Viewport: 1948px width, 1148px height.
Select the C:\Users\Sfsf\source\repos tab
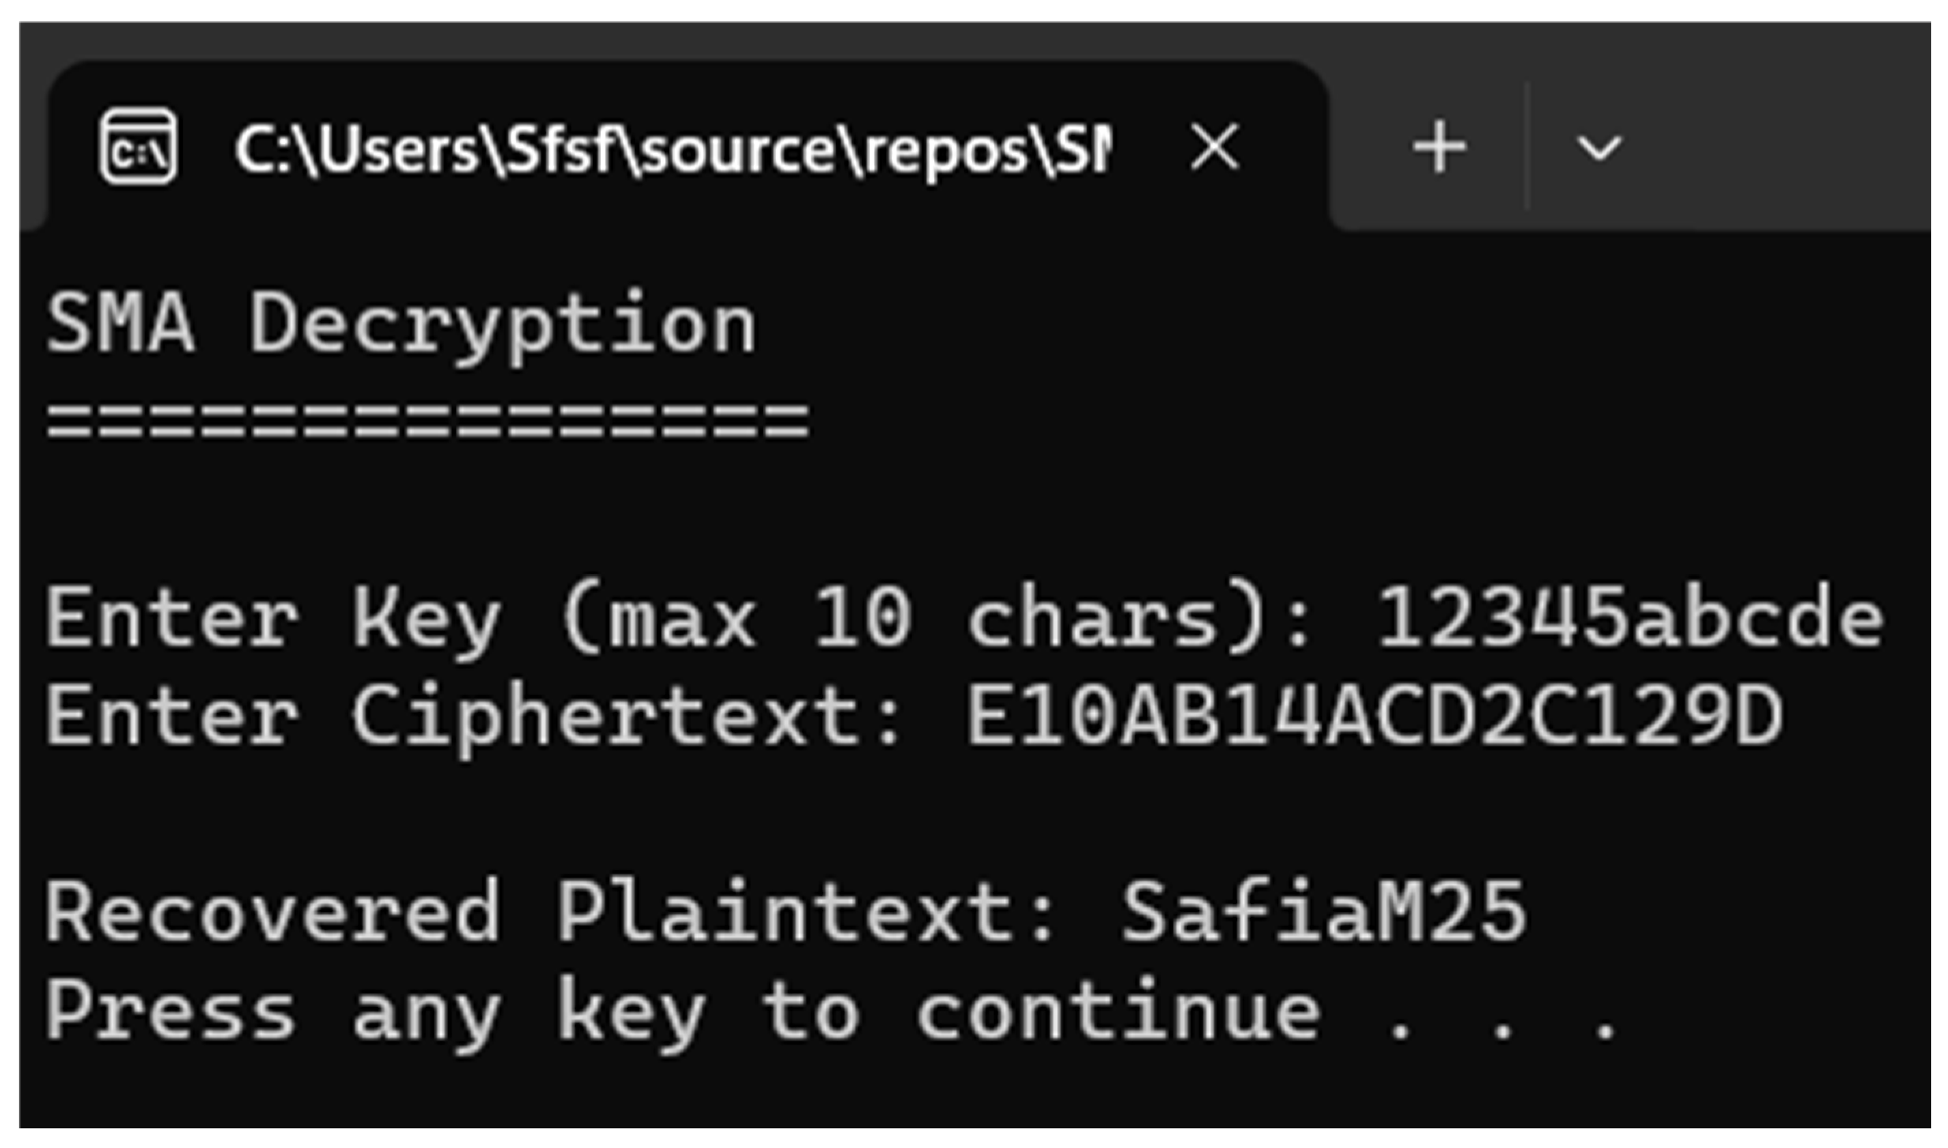(671, 148)
